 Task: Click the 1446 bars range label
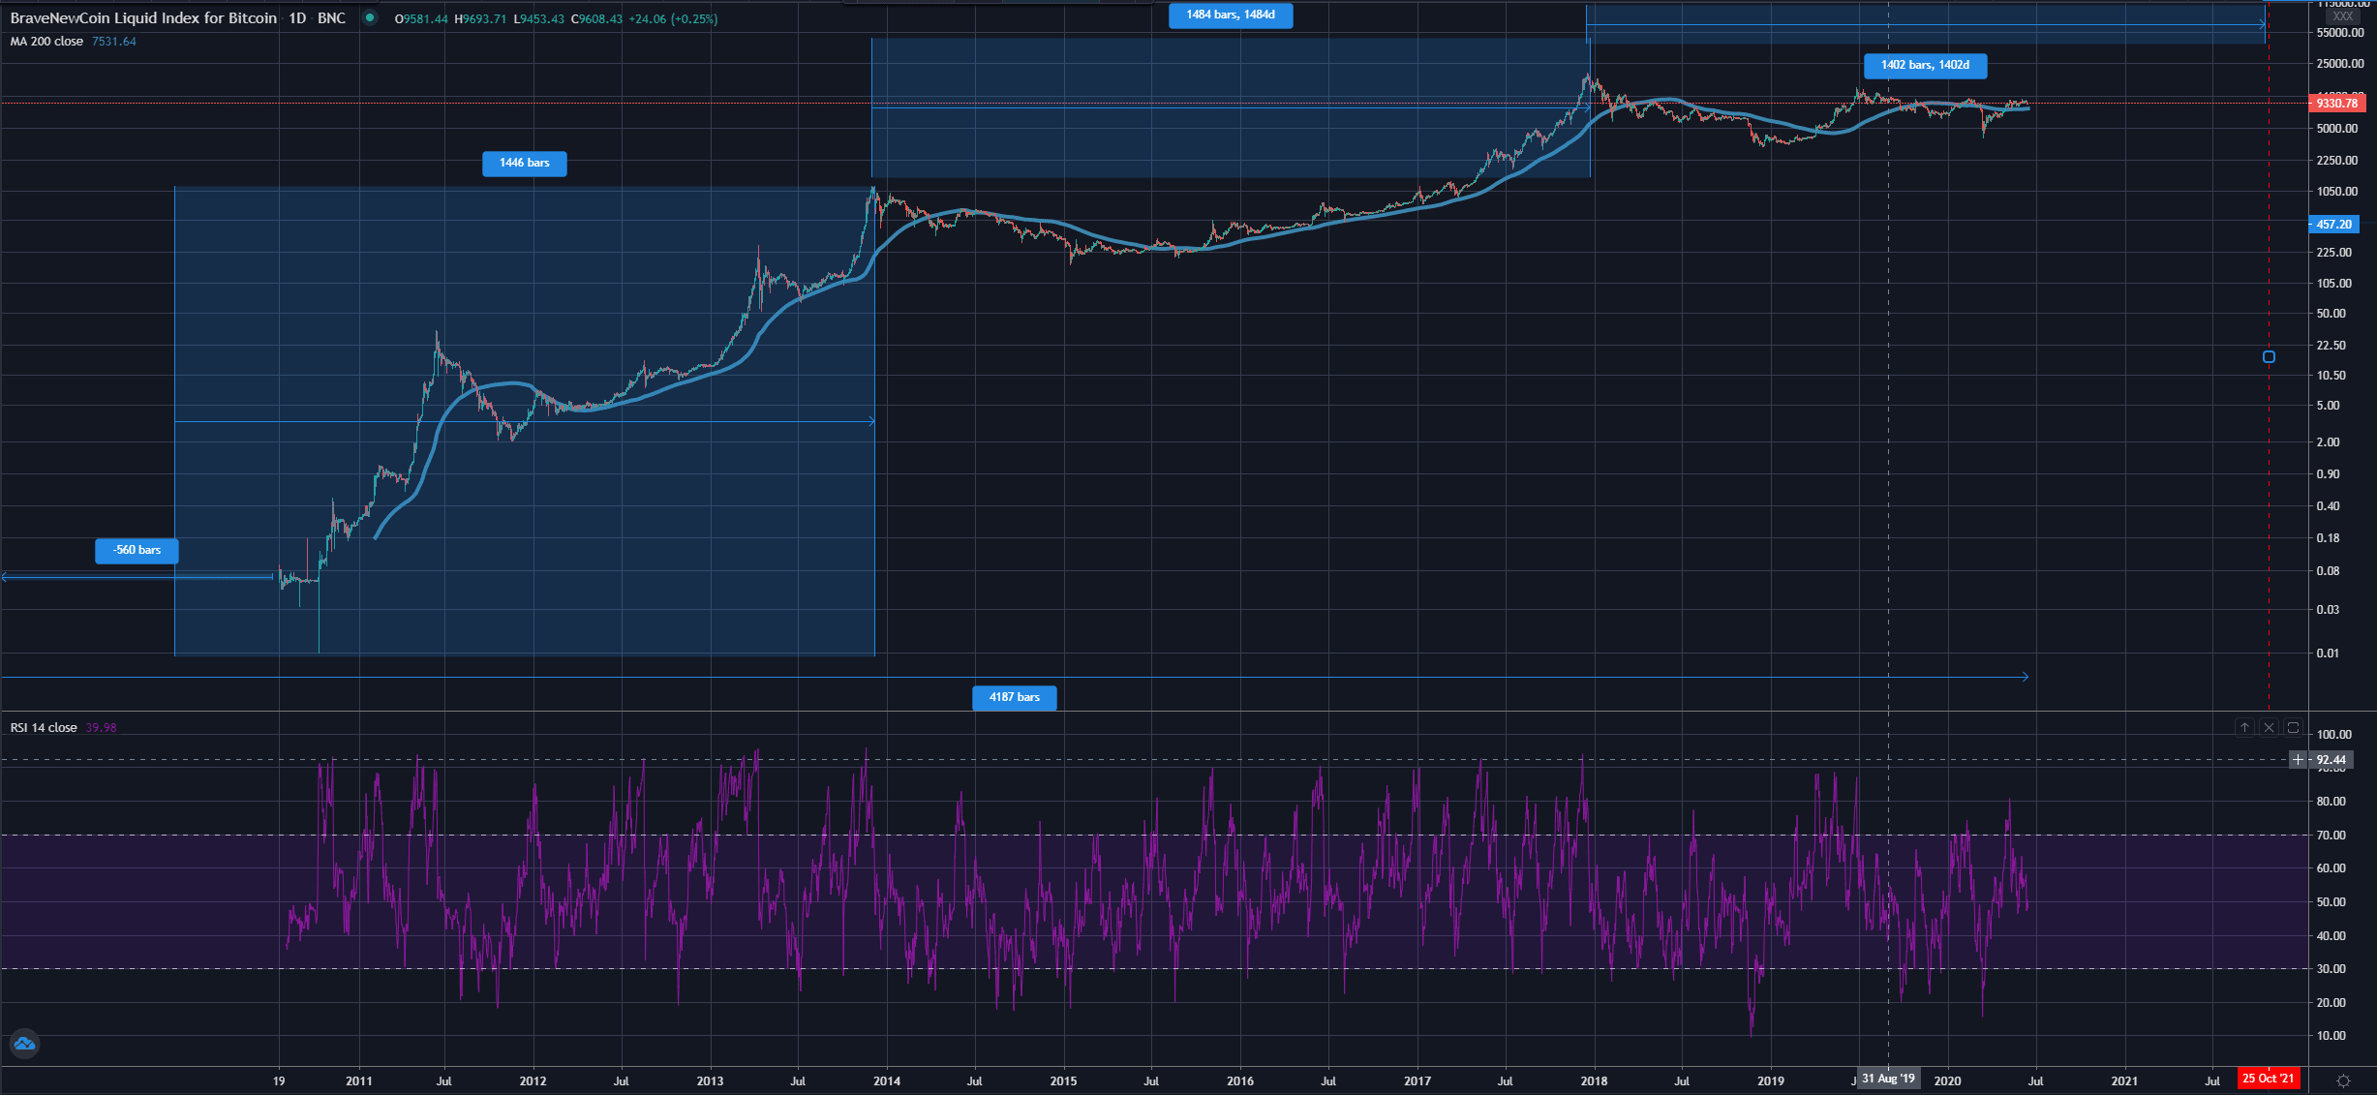(524, 164)
